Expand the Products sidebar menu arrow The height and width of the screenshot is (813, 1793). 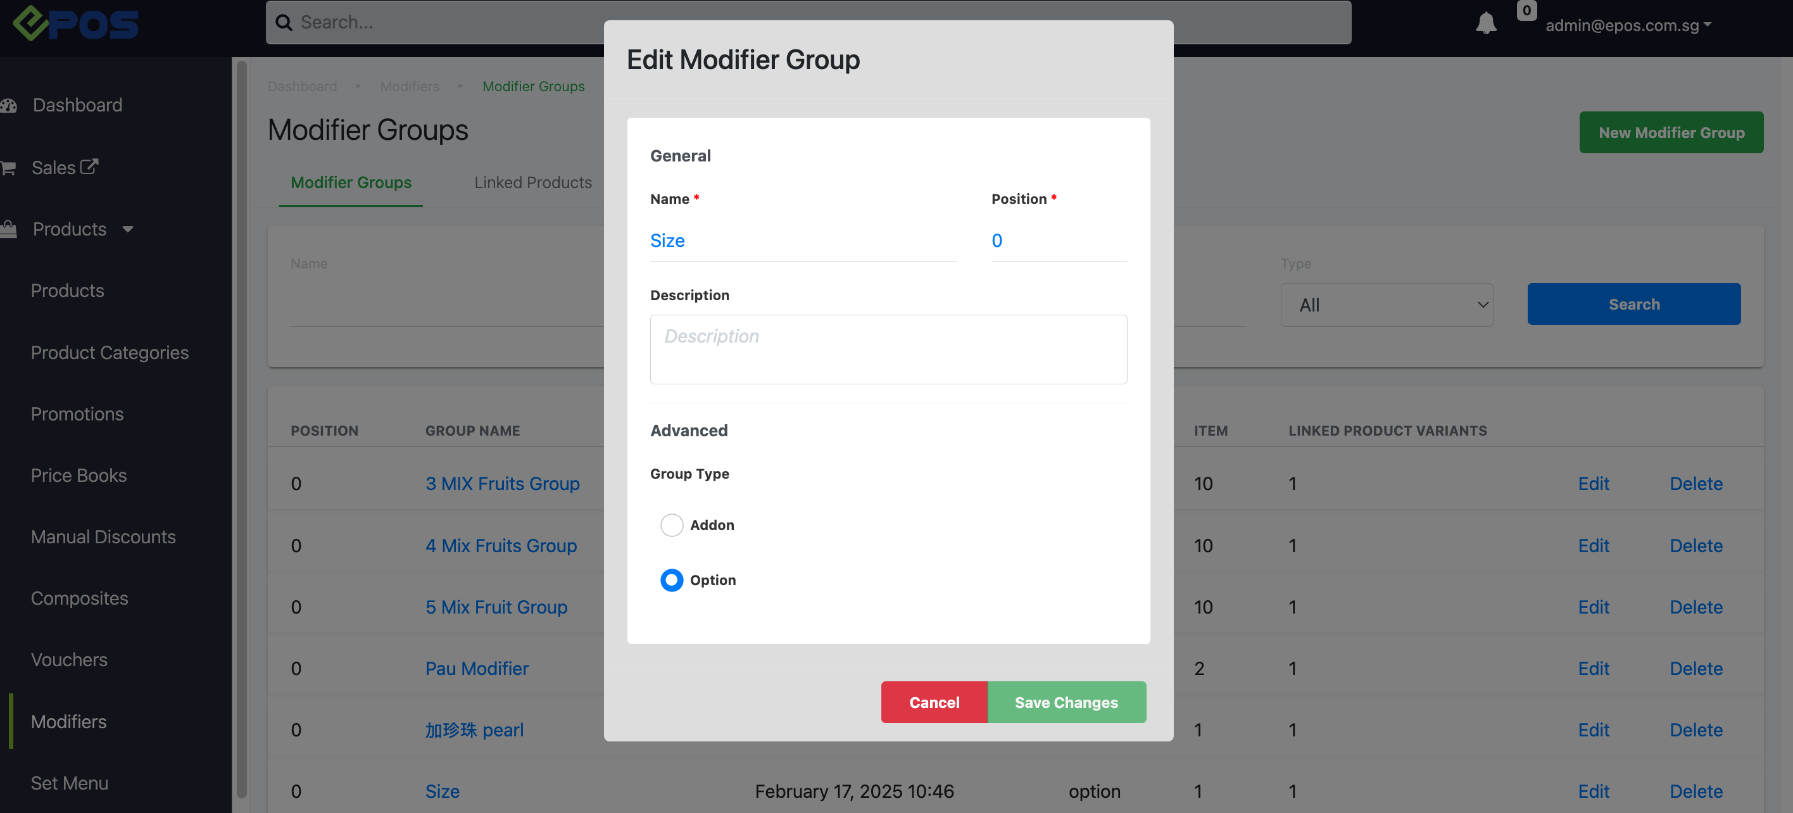(x=127, y=229)
